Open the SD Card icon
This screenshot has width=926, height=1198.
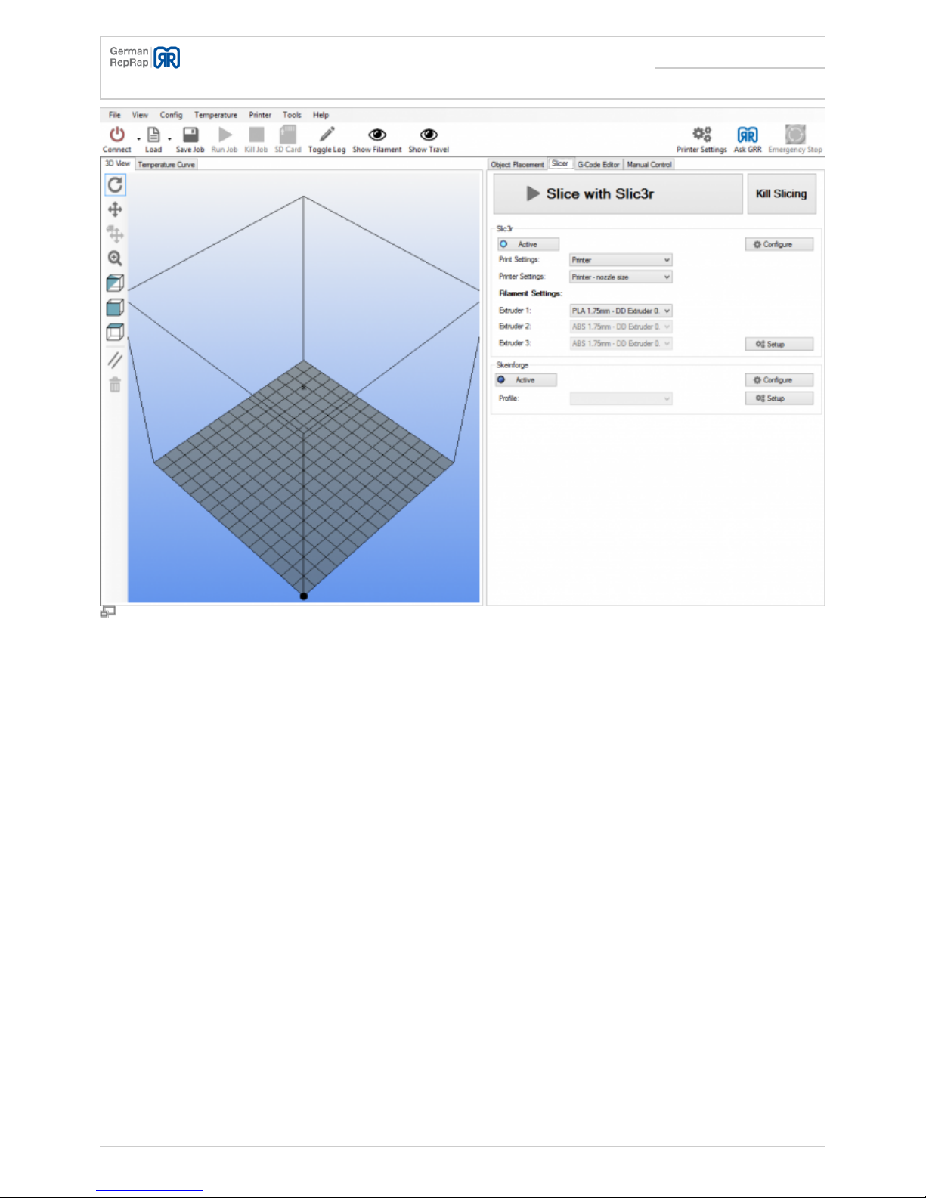tap(288, 135)
